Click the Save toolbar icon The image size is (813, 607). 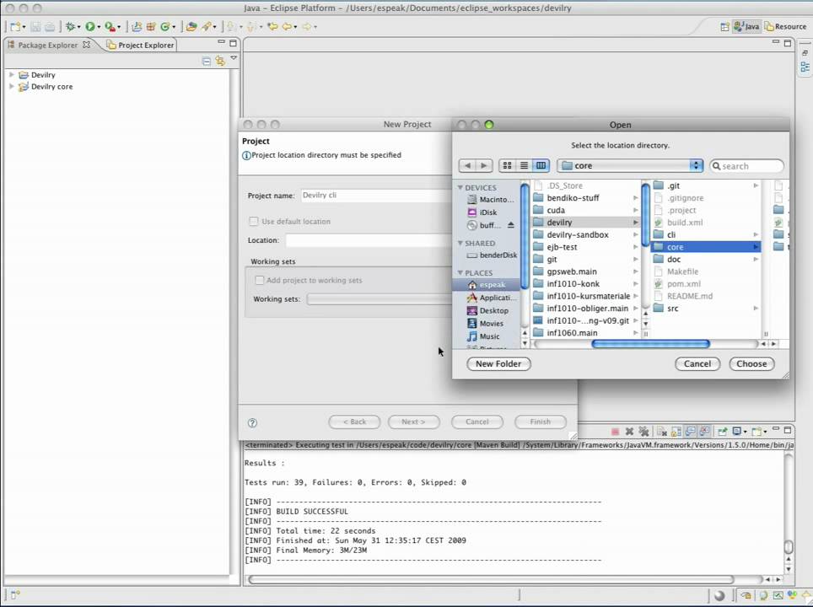35,26
